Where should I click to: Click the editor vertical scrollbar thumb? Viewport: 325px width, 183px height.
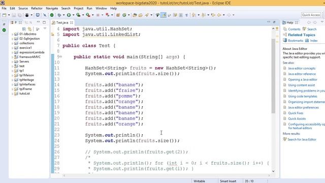pyautogui.click(x=273, y=76)
